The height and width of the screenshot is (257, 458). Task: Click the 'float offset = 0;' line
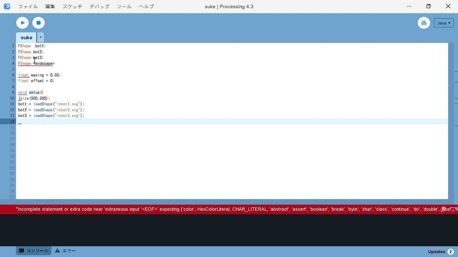coord(36,81)
